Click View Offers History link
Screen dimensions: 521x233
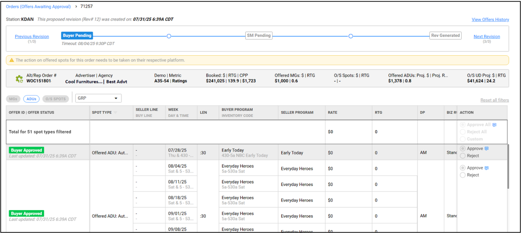490,20
